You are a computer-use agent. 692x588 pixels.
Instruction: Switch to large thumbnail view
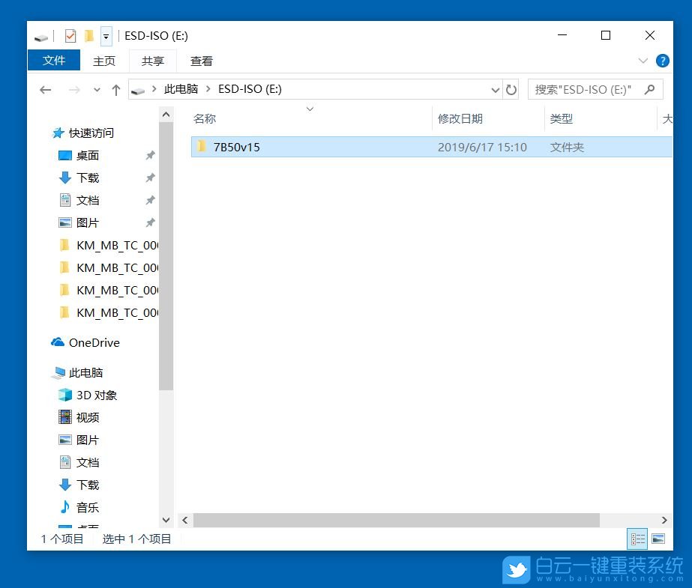[x=659, y=539]
